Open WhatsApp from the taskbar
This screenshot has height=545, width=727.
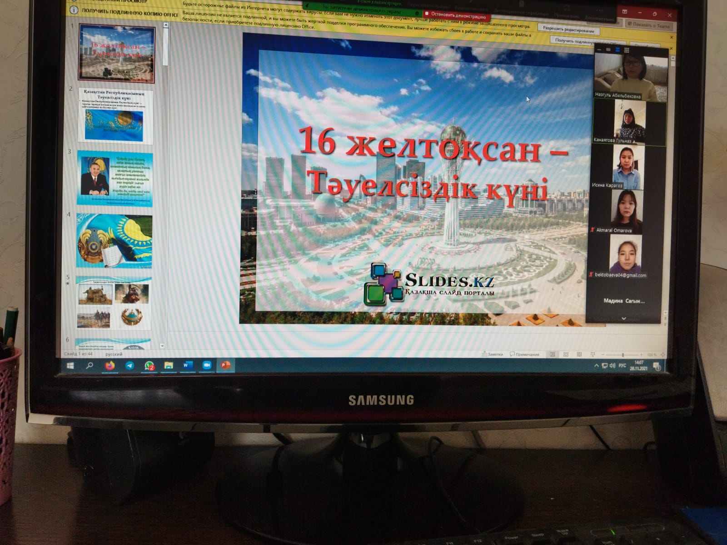149,366
